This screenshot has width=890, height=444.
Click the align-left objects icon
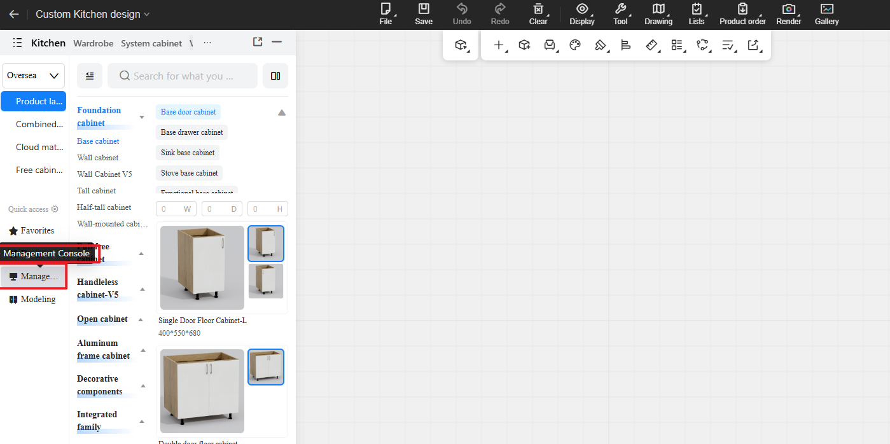[625, 45]
